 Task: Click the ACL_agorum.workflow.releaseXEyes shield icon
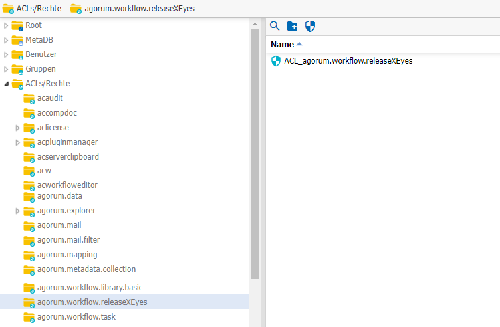[275, 61]
